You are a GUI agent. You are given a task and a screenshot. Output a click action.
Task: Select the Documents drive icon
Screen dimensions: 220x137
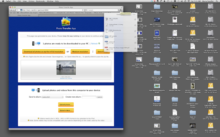point(210,33)
